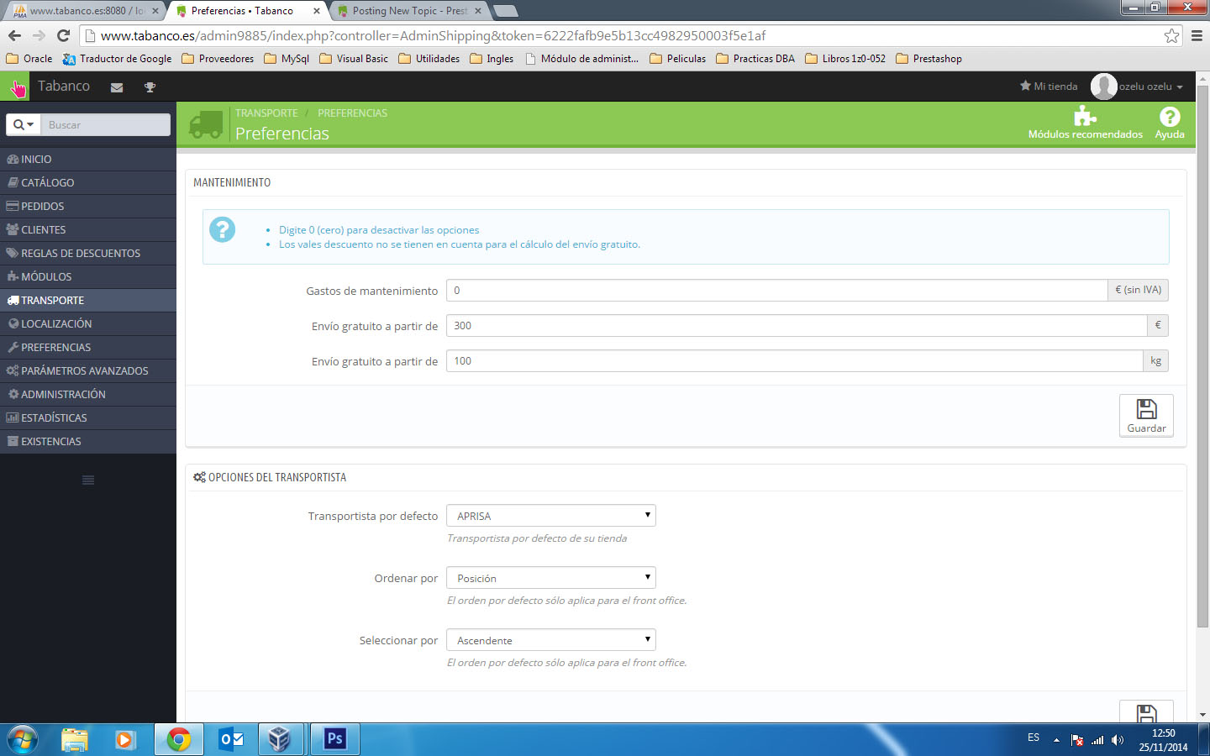Click the green truck icon
Image resolution: width=1210 pixels, height=756 pixels.
(206, 124)
